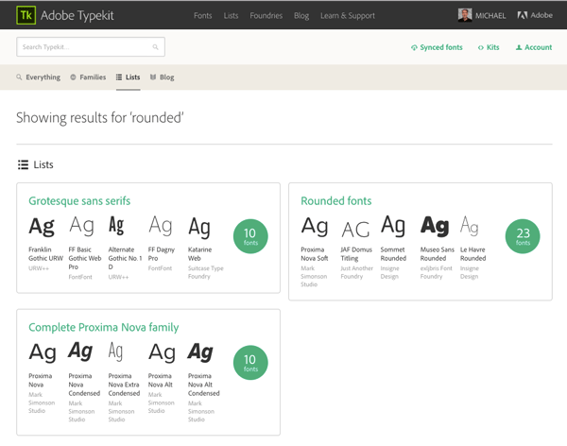
Task: Click Proxima Nova Alt Condensed font name
Action: 203,385
